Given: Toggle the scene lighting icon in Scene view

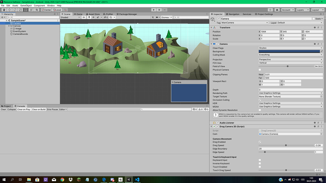Looking at the screenshot, I should pos(89,17).
